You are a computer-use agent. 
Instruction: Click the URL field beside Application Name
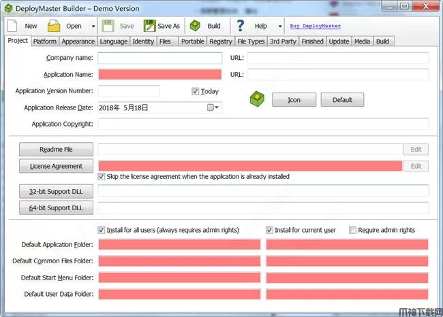[x=338, y=74]
